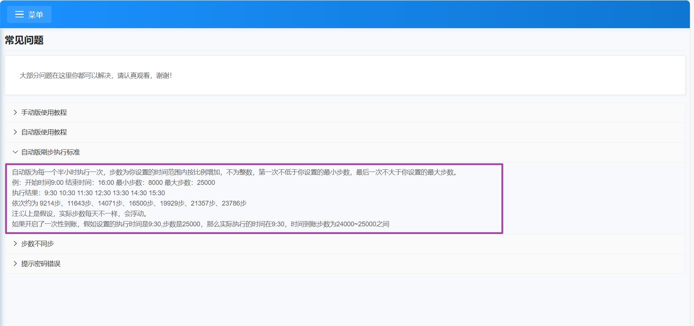Click the 执行结果 times line
694x326 pixels.
(88, 193)
